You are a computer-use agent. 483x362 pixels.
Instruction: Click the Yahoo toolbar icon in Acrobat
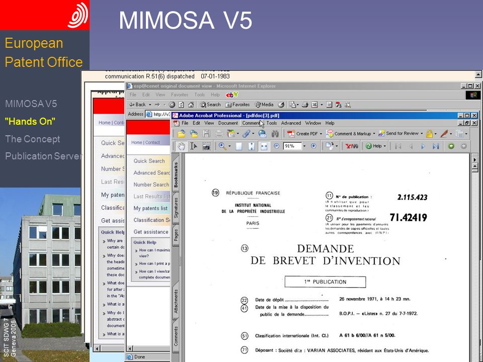352,146
